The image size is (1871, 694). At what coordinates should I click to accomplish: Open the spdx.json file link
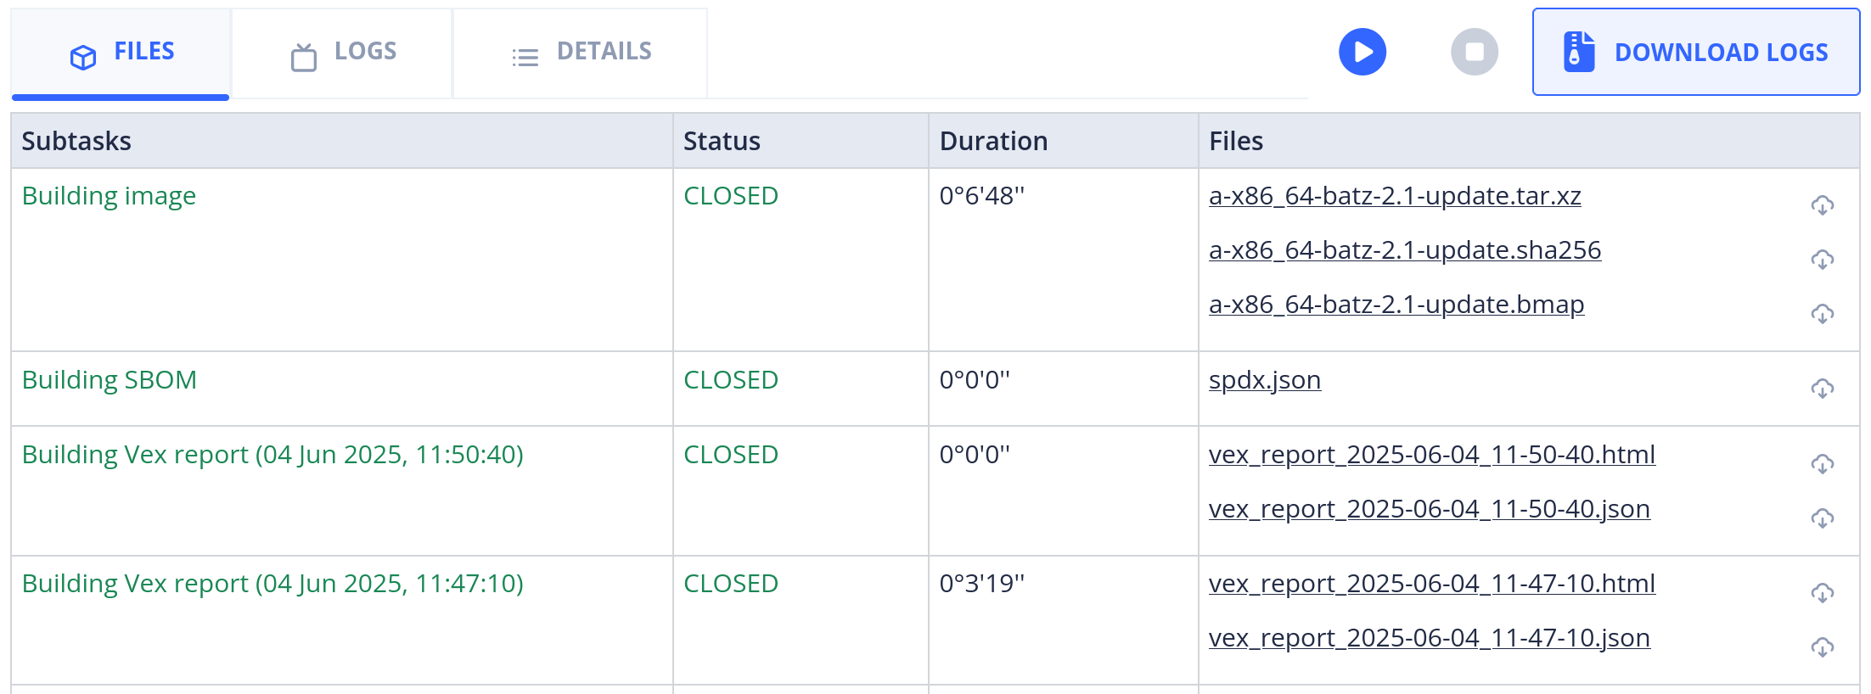coord(1265,380)
